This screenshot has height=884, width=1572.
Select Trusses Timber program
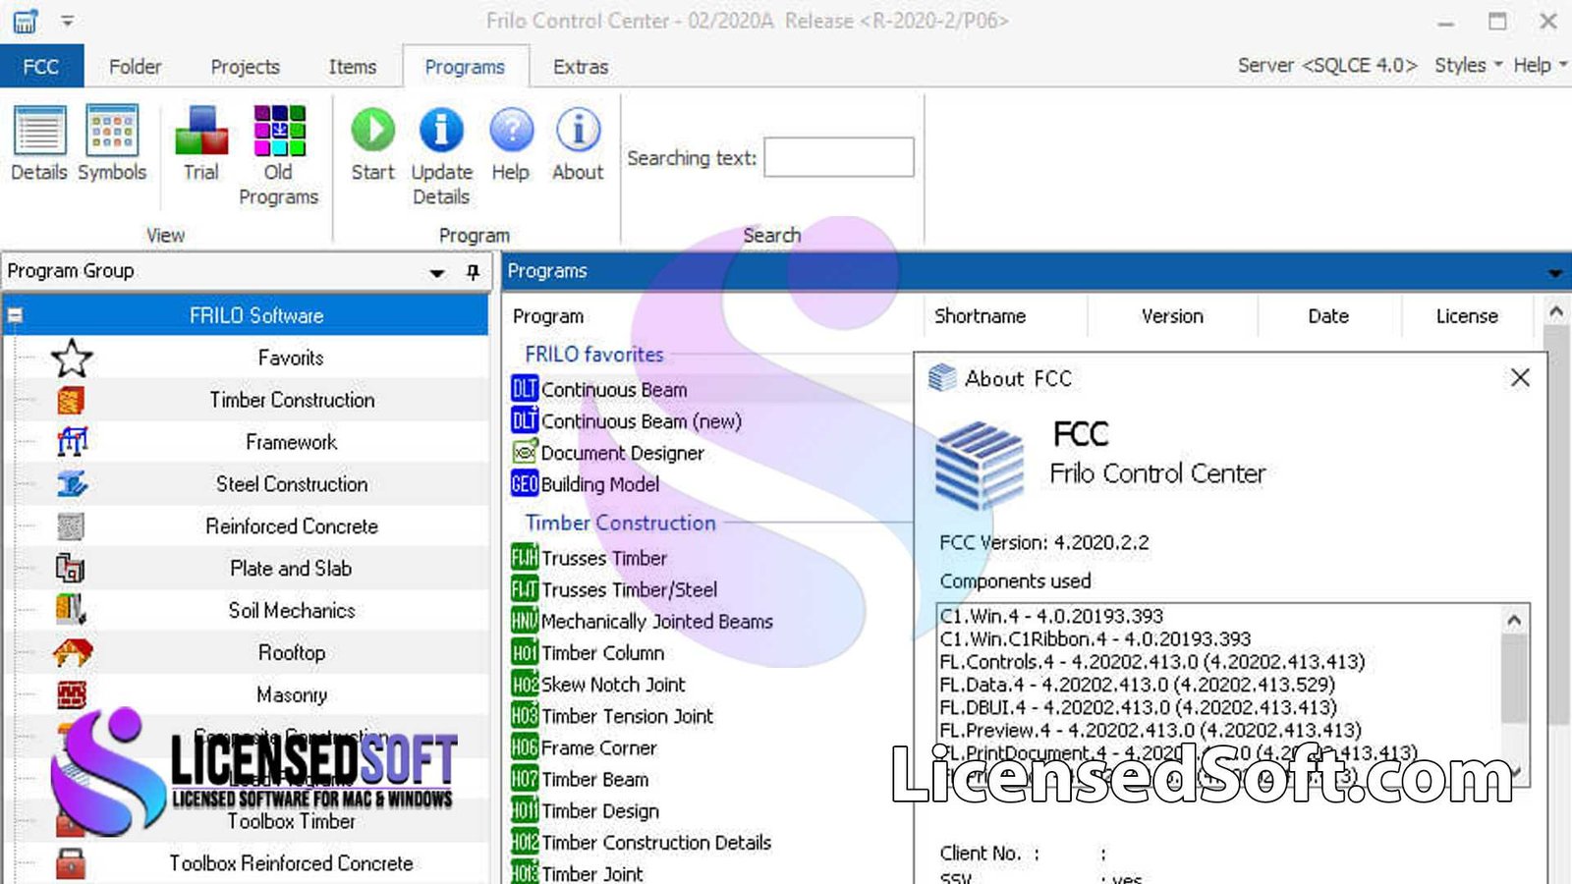tap(589, 558)
